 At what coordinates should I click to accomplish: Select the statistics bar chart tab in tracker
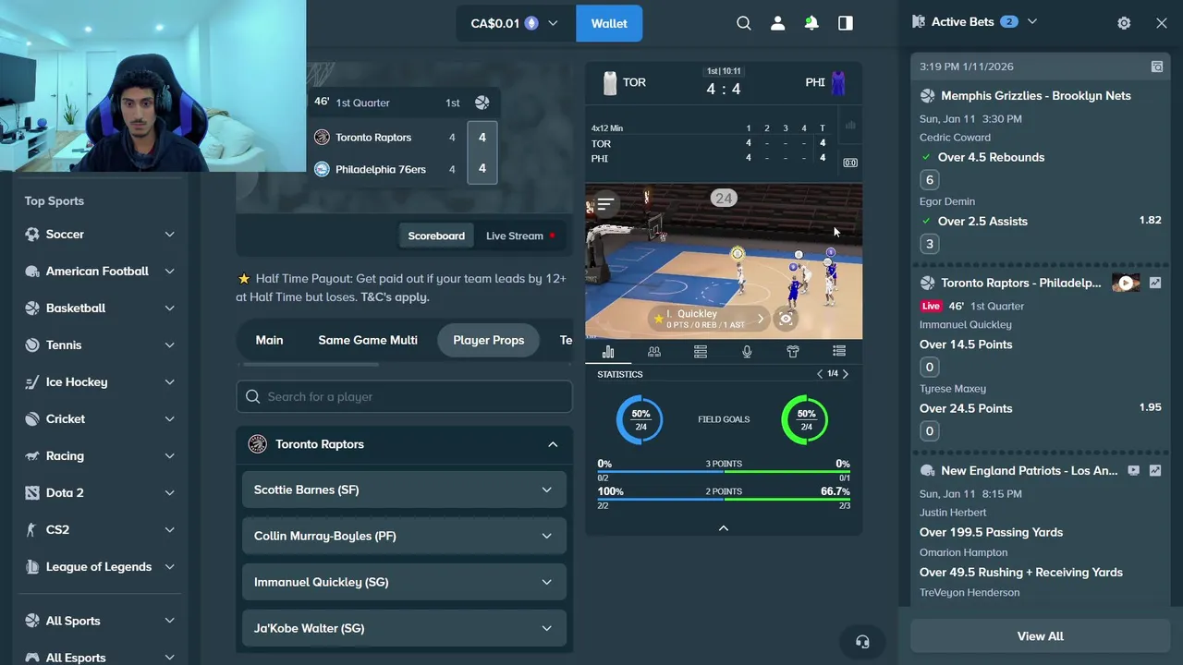608,351
